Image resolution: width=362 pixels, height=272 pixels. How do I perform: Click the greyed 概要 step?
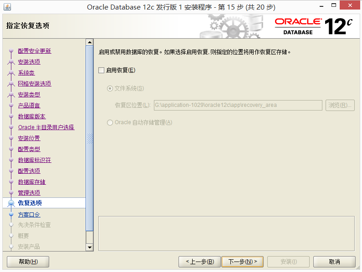point(24,236)
